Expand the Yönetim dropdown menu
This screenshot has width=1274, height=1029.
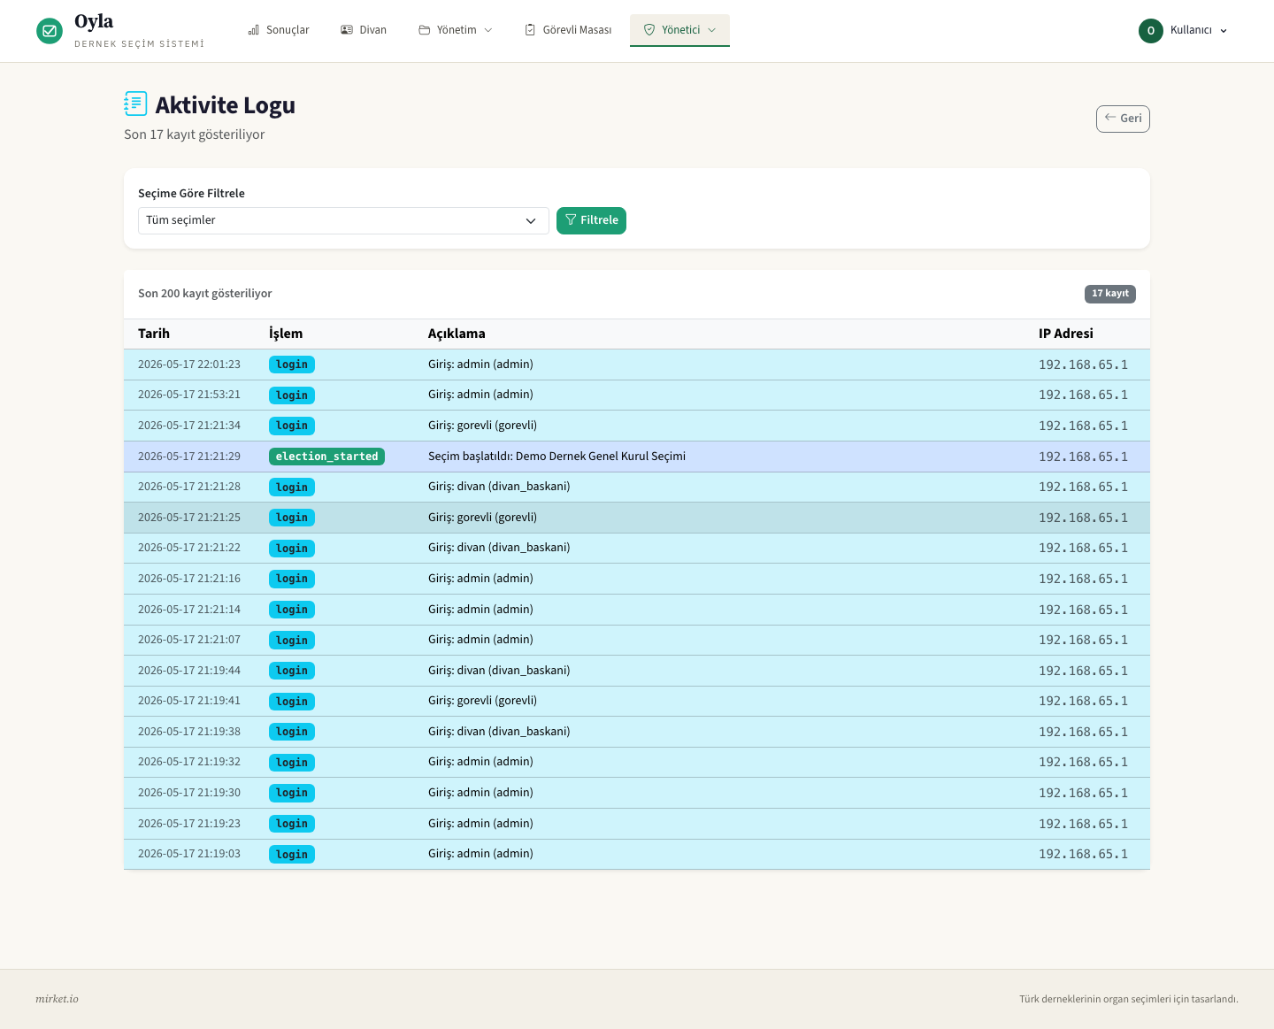(456, 30)
